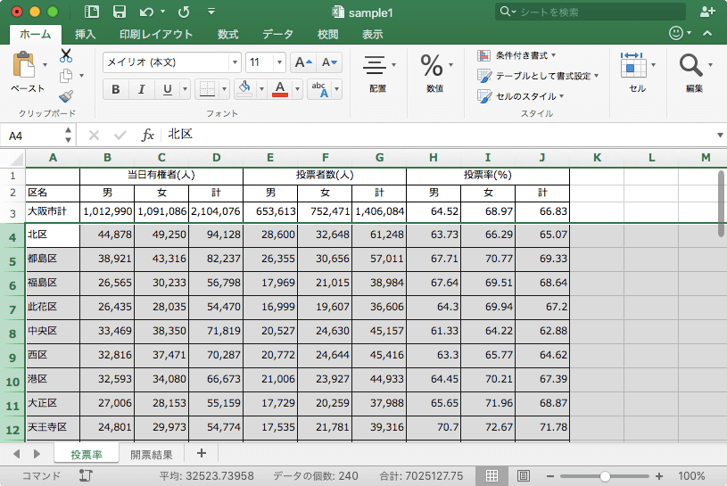Click the zoom slider handle
The height and width of the screenshot is (486, 727).
point(606,476)
